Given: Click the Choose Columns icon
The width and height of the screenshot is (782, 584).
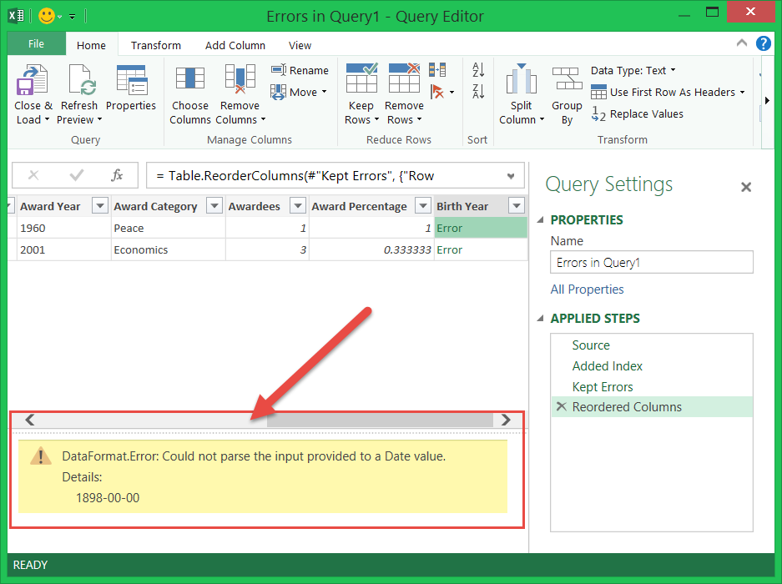Looking at the screenshot, I should tap(189, 79).
